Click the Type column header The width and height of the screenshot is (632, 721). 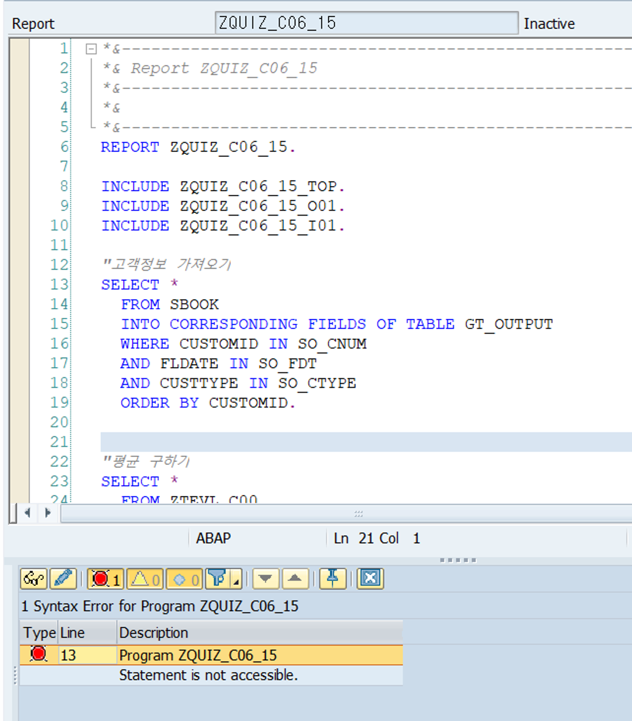coord(39,633)
